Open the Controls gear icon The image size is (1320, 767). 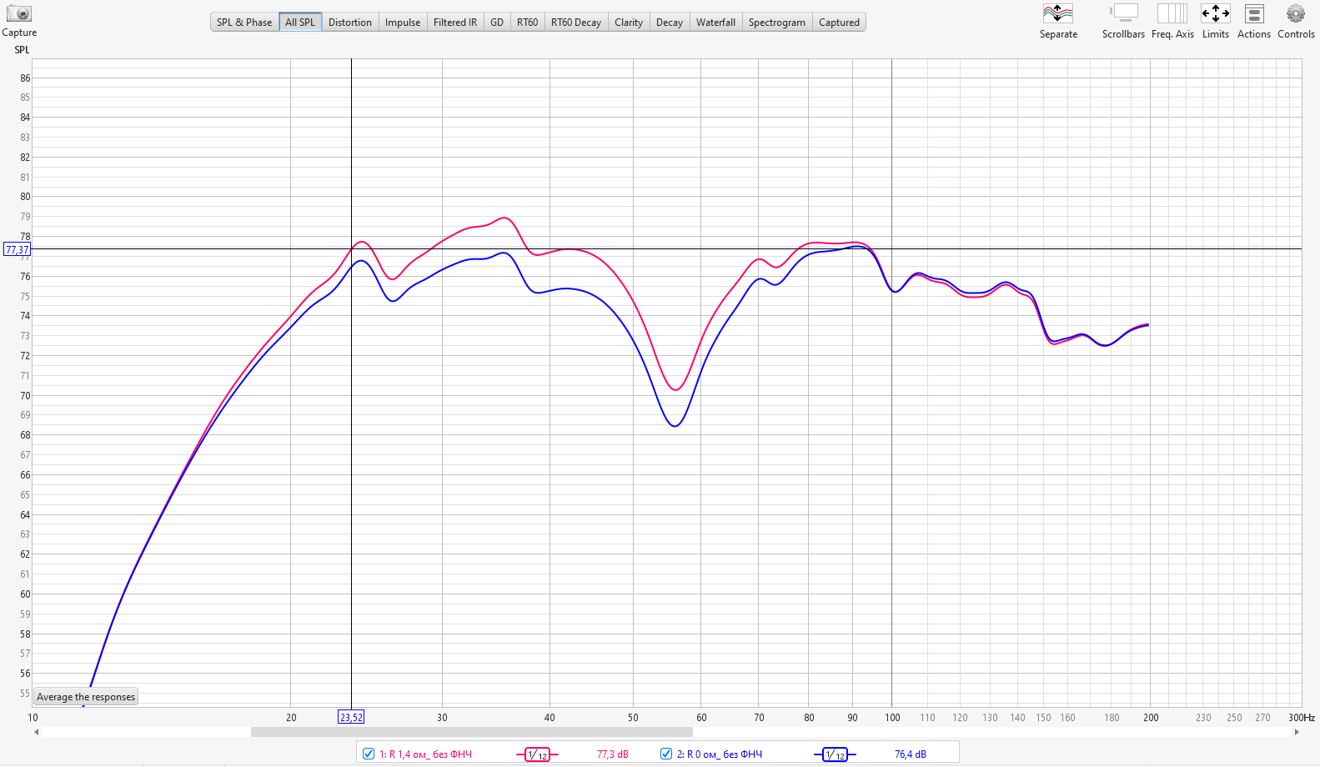click(x=1295, y=14)
